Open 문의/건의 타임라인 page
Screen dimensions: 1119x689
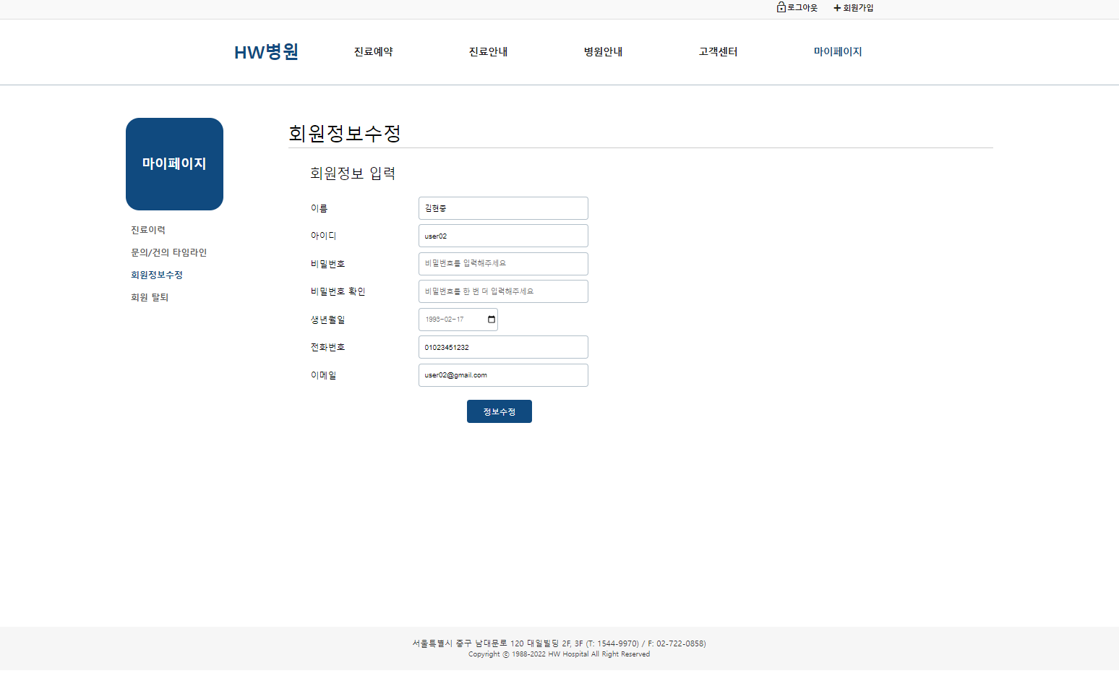168,252
